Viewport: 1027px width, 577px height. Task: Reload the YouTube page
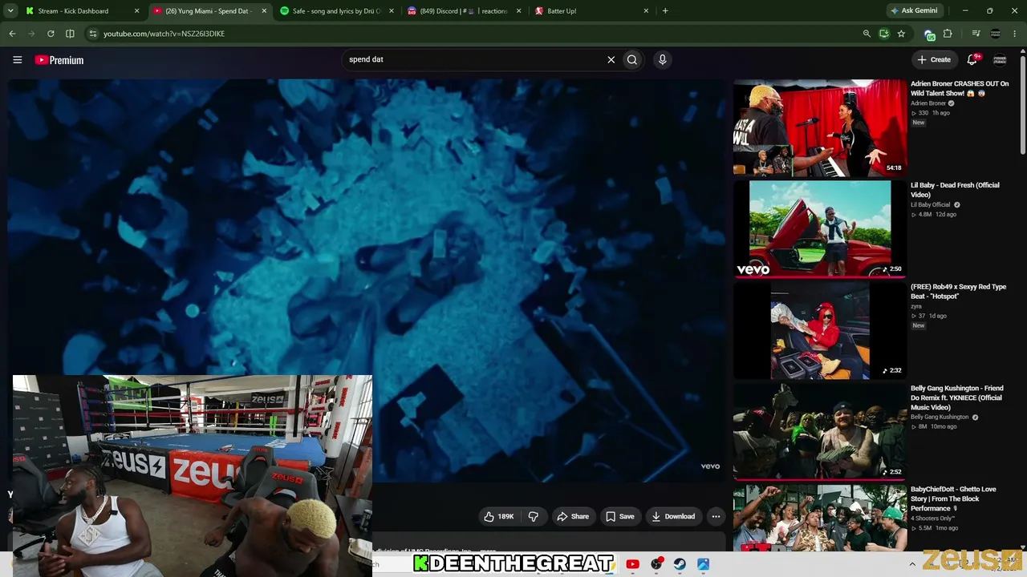[51, 34]
